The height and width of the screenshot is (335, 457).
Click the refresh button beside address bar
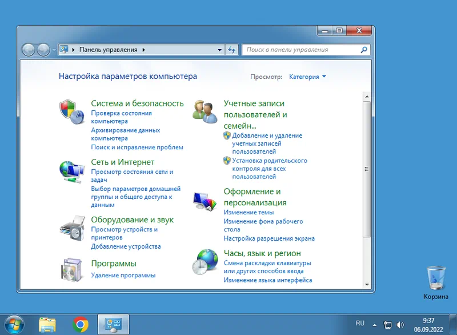tap(232, 50)
